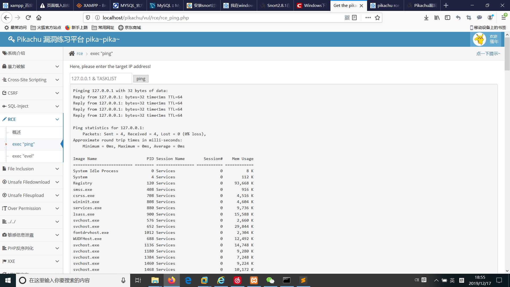Open the Firefox hamburger menu

coord(503,18)
